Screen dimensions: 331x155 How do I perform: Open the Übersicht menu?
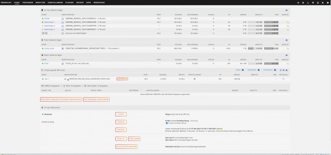coord(6,3)
